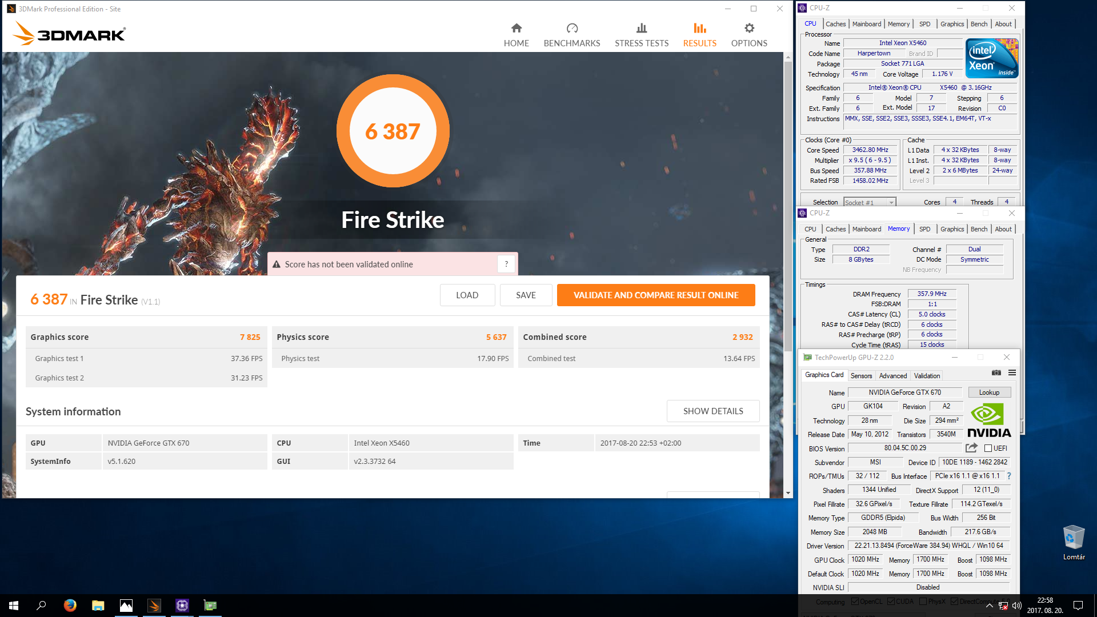Open the Action Center notifications icon
The height and width of the screenshot is (617, 1097).
1078,606
